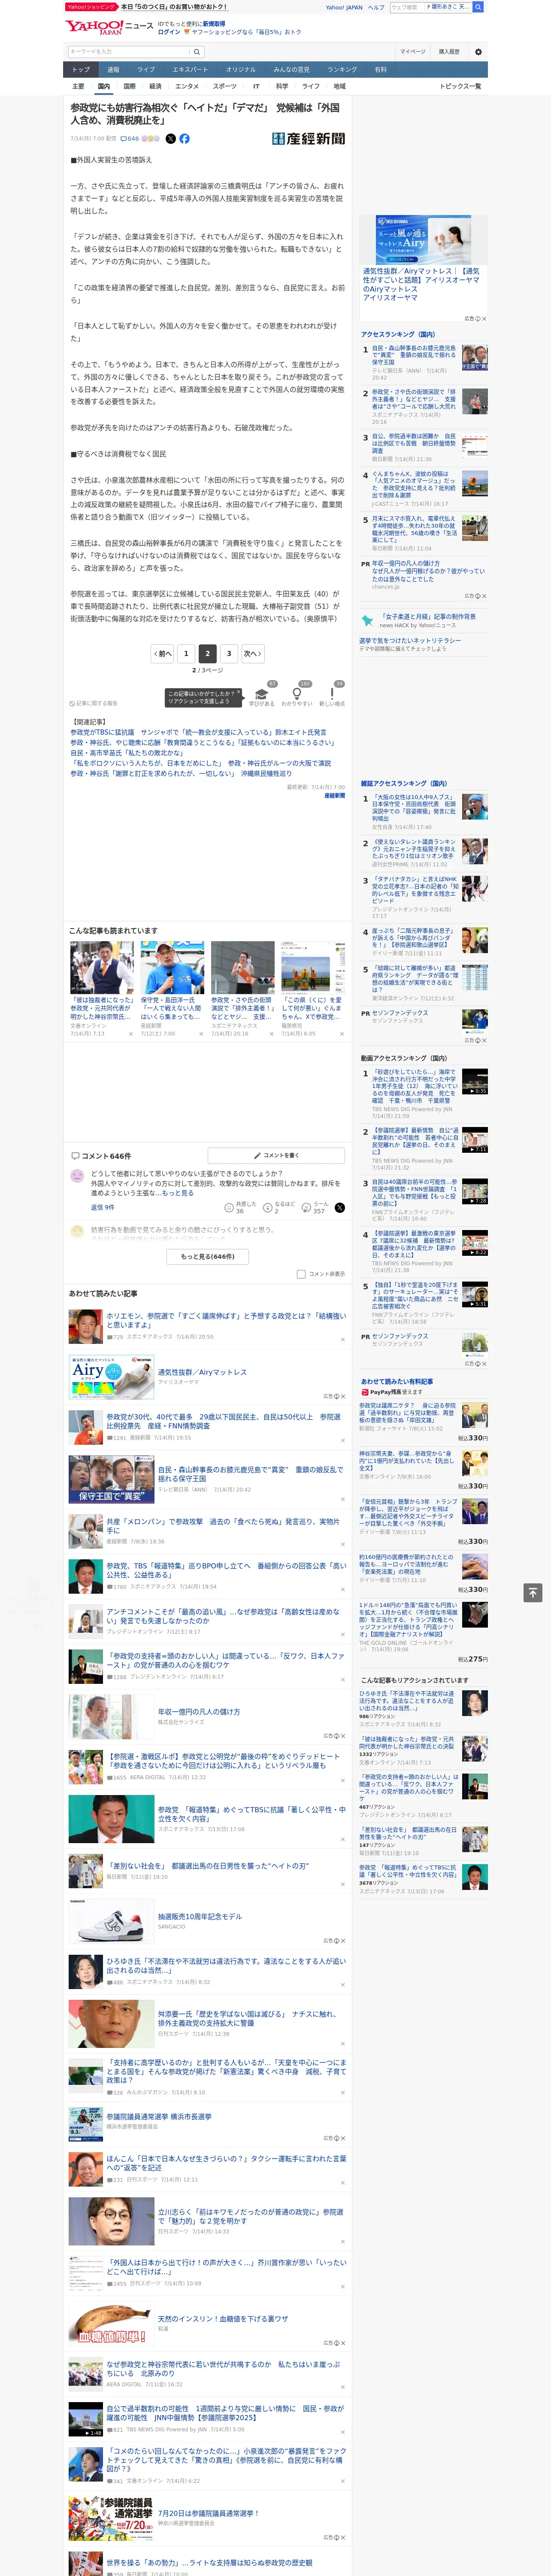
Task: Select 主要 sub-category
Action: (78, 86)
